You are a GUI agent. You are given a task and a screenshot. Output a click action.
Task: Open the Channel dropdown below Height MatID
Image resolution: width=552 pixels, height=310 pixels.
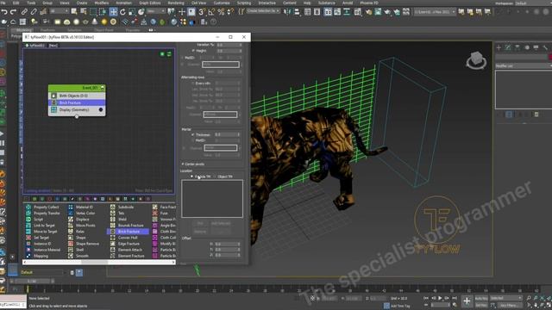[221, 65]
